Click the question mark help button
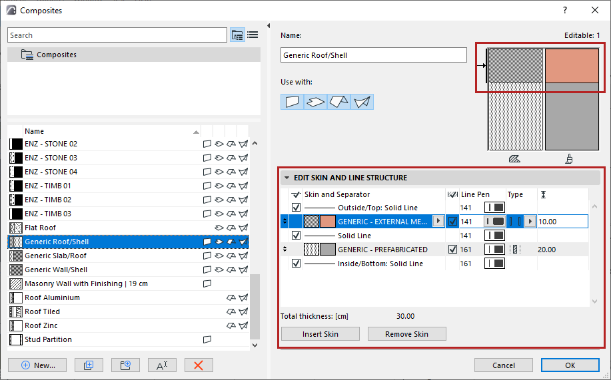 [x=565, y=11]
